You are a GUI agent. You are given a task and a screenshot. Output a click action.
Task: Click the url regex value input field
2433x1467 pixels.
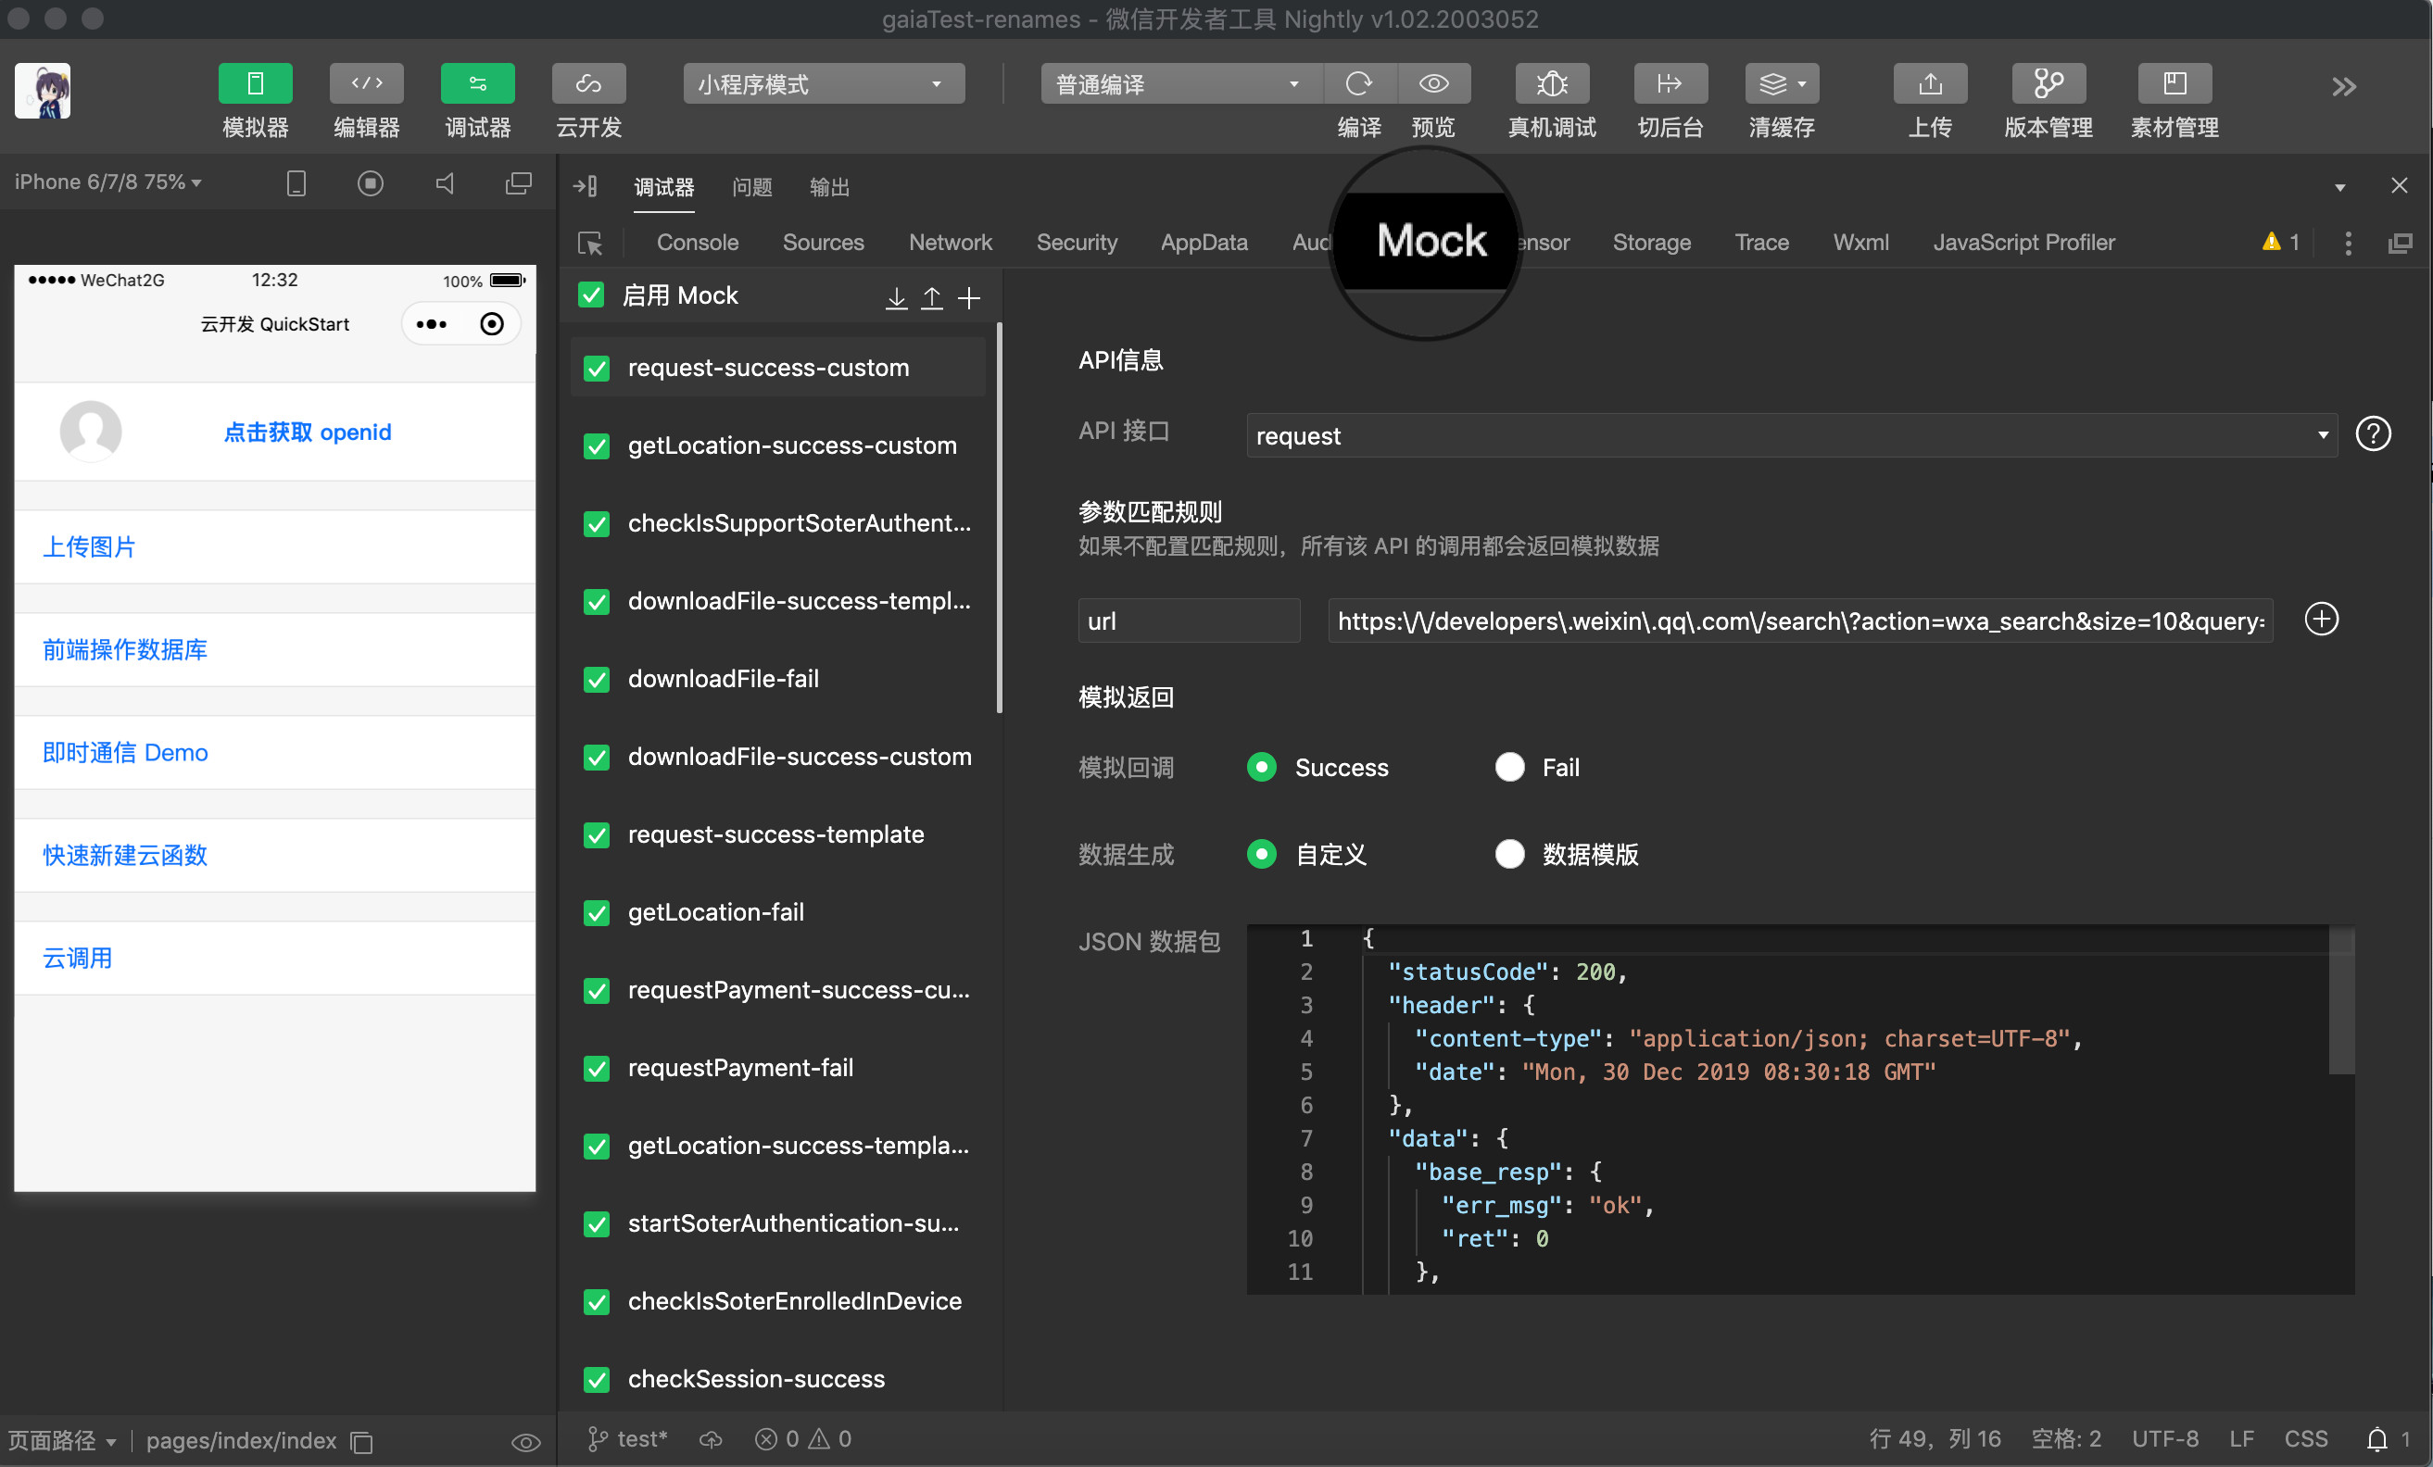(x=1799, y=621)
